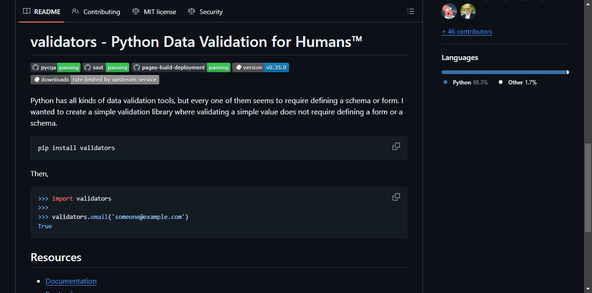Click the sast passing badge
592x293 pixels.
coord(106,68)
